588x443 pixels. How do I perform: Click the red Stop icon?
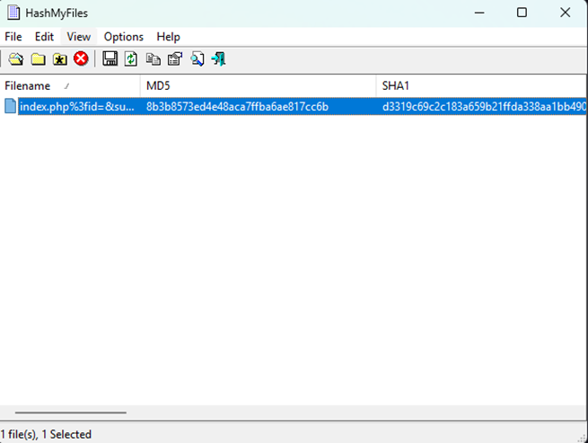pos(81,59)
